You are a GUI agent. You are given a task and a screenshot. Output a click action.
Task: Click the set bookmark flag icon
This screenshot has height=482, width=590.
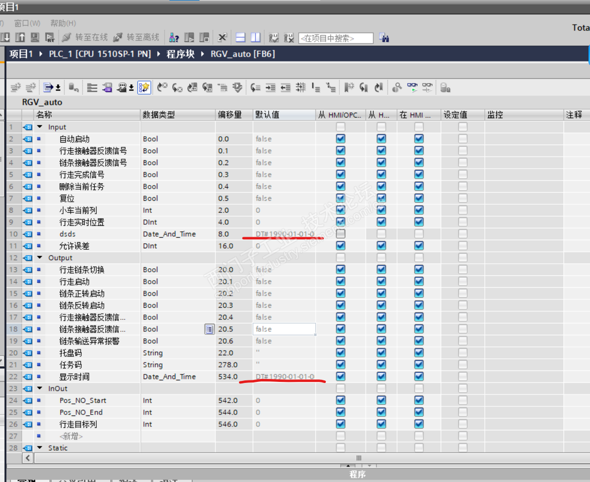point(349,88)
